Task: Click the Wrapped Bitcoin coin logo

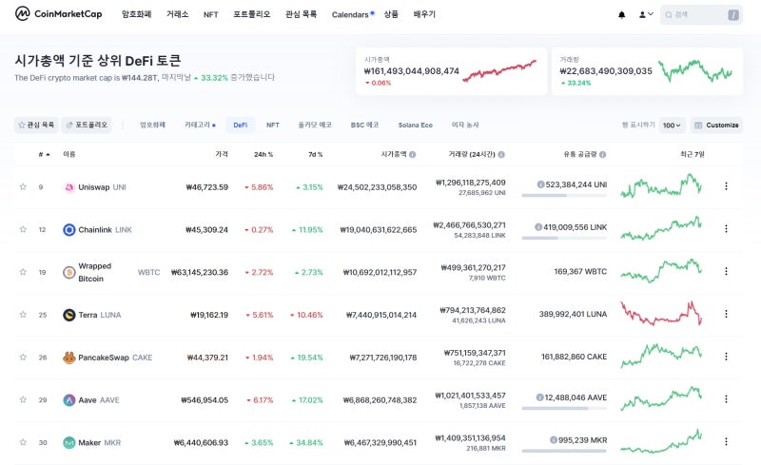Action: (69, 272)
